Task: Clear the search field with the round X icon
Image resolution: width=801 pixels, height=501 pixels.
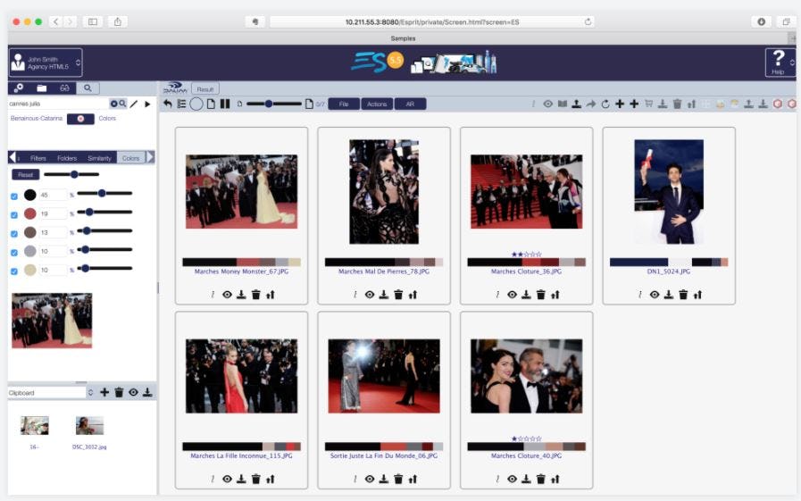Action: pos(114,104)
